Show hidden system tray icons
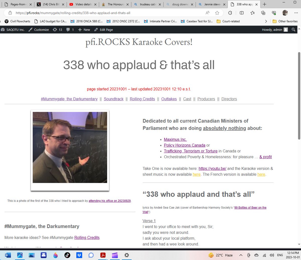The width and height of the screenshot is (301, 260). (241, 255)
